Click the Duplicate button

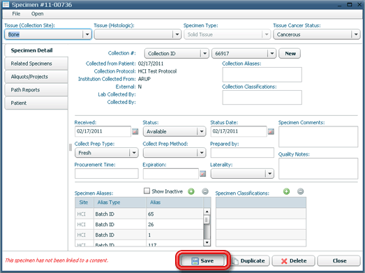250,261
